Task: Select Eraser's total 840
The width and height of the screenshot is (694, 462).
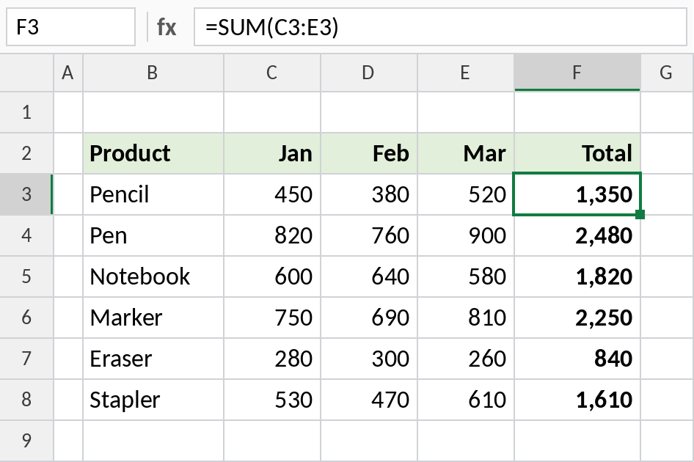Action: (577, 359)
